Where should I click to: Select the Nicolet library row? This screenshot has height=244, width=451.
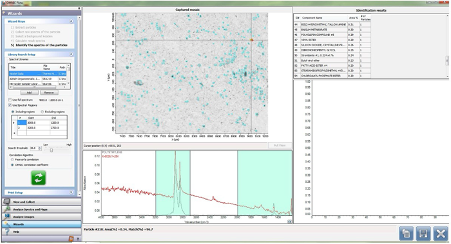[x=38, y=74]
